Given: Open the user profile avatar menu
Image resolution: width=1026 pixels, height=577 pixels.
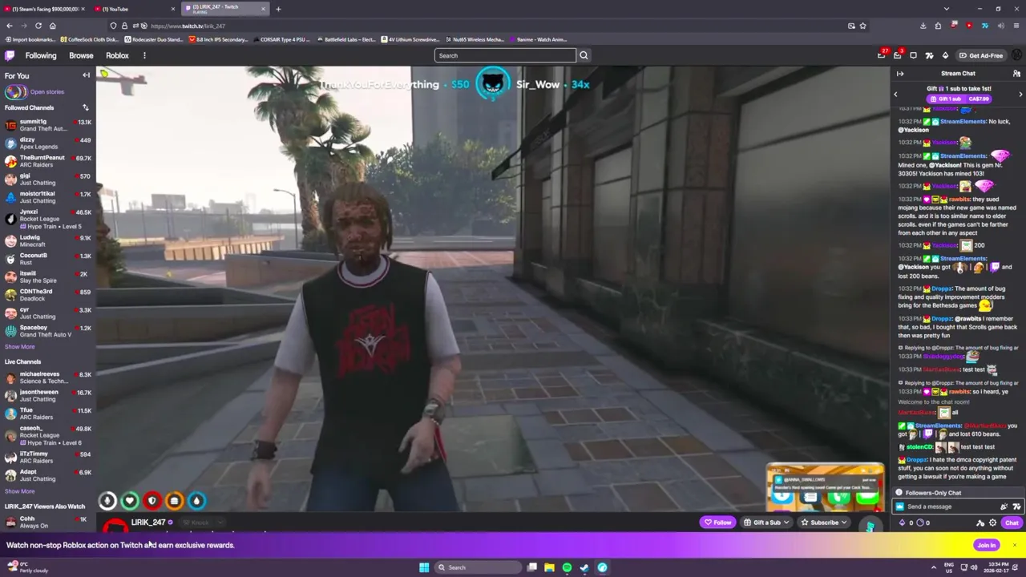Looking at the screenshot, I should [x=1016, y=55].
